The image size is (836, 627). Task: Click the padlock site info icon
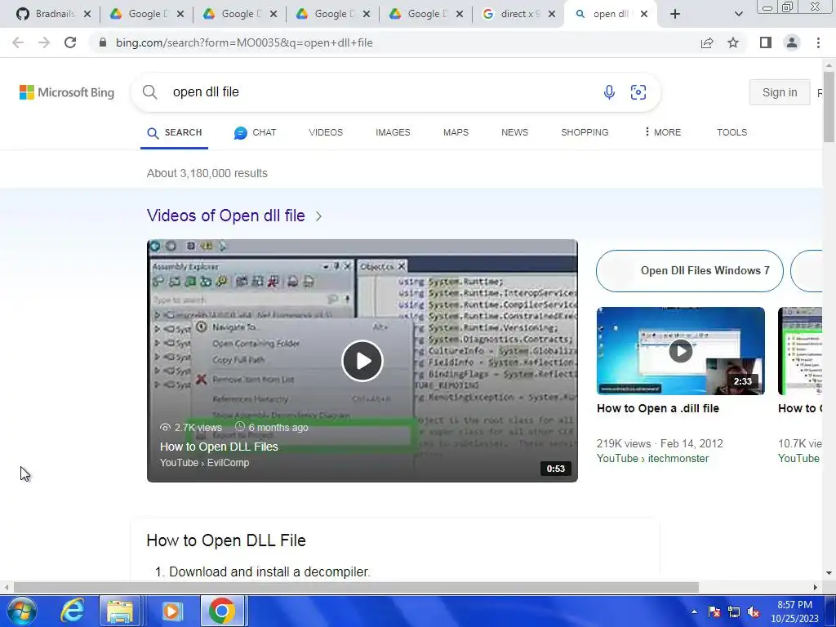[103, 42]
